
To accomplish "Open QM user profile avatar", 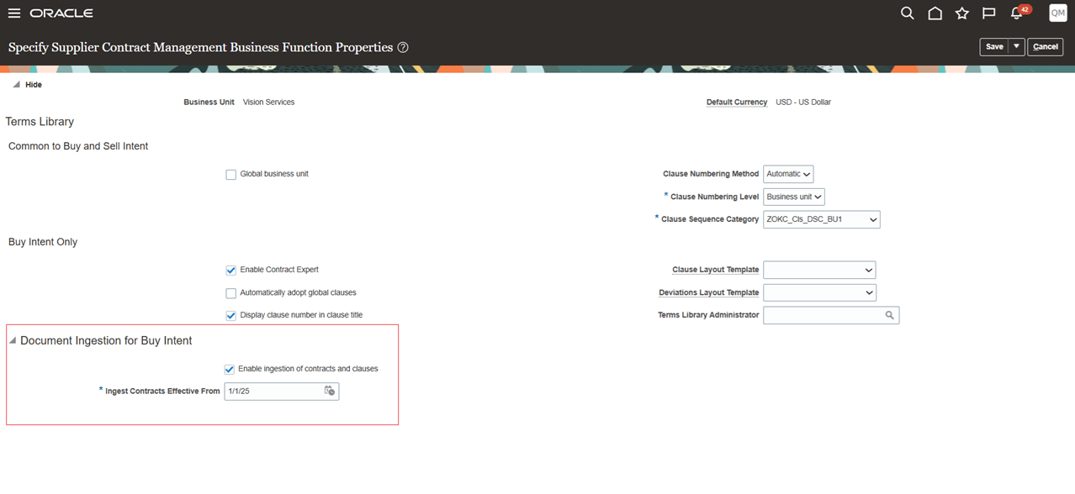I will tap(1057, 13).
